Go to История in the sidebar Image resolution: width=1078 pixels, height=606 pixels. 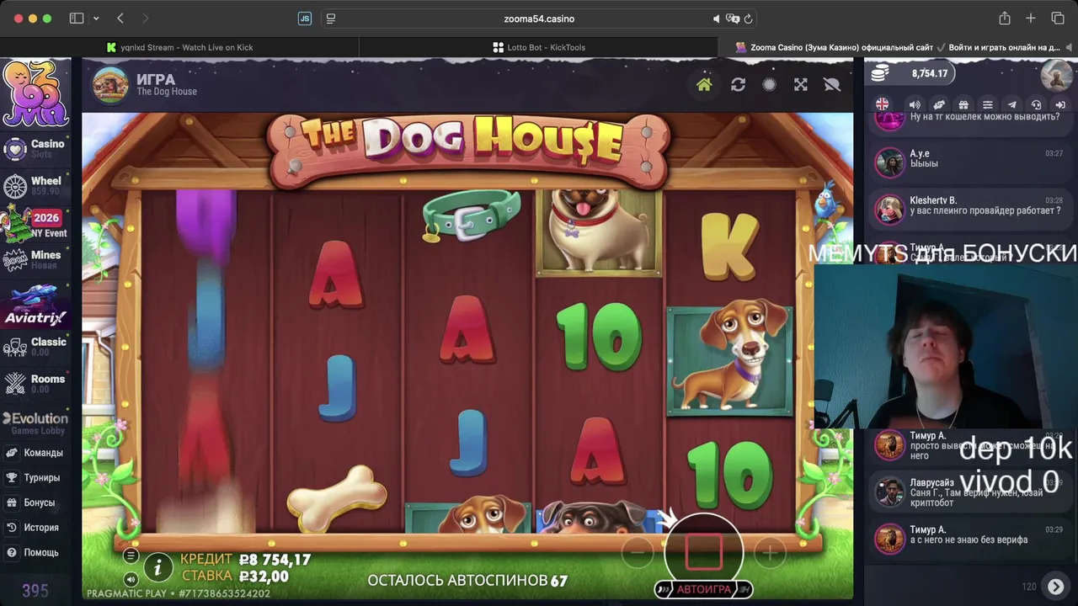(x=35, y=528)
